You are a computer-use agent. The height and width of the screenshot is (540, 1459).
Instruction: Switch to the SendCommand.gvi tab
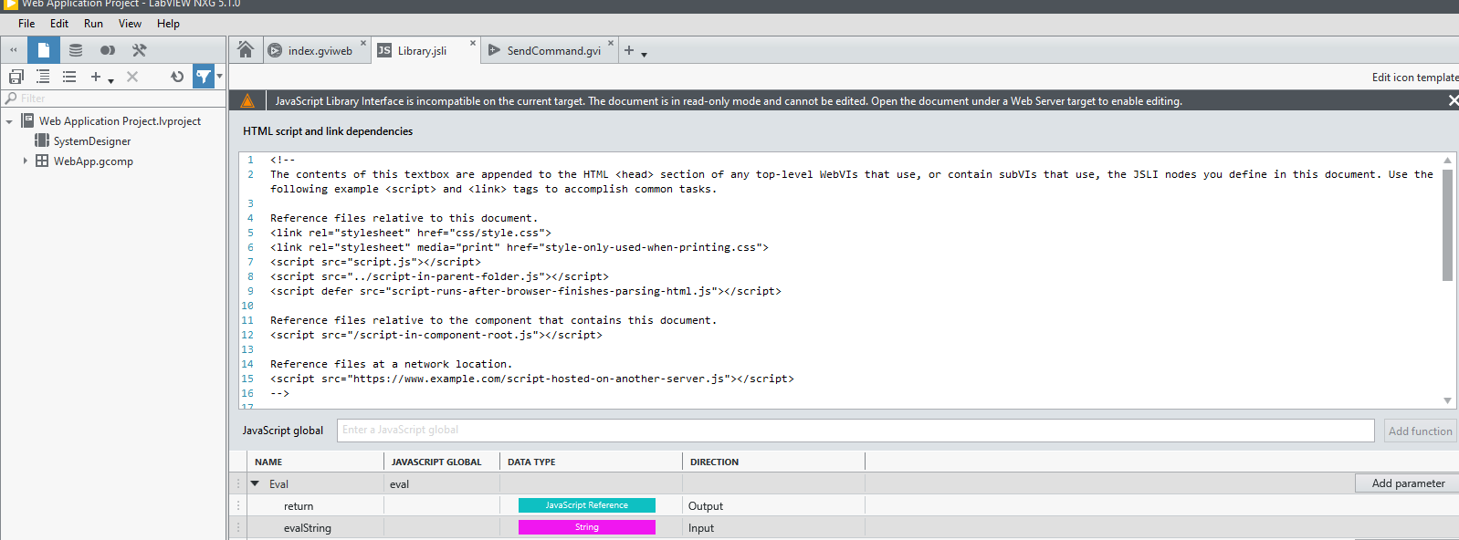(553, 51)
